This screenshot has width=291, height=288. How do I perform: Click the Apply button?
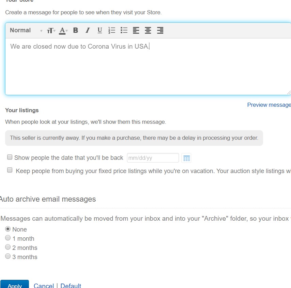(x=15, y=284)
